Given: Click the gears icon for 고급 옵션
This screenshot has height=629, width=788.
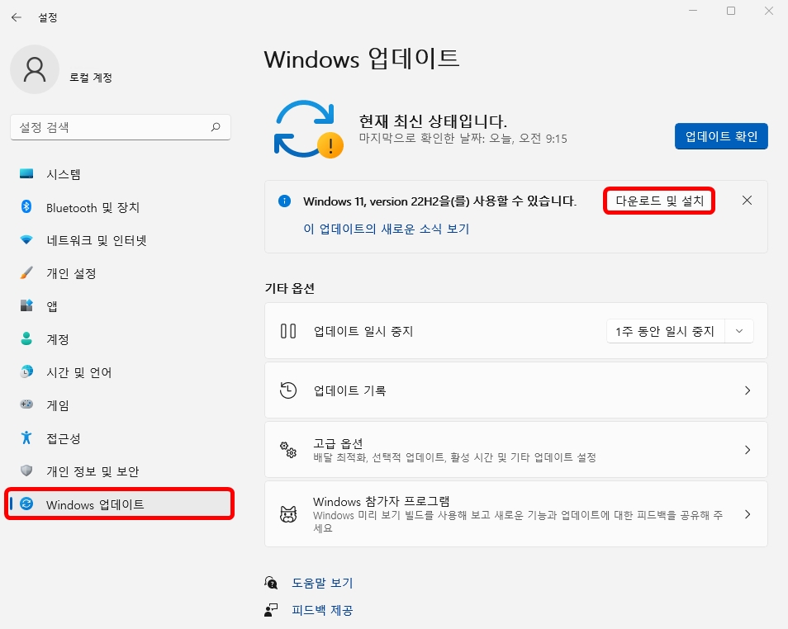Looking at the screenshot, I should pyautogui.click(x=288, y=450).
